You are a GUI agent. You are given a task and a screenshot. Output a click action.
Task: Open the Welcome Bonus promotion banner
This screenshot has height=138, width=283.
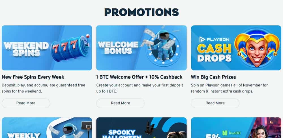pyautogui.click(x=141, y=48)
